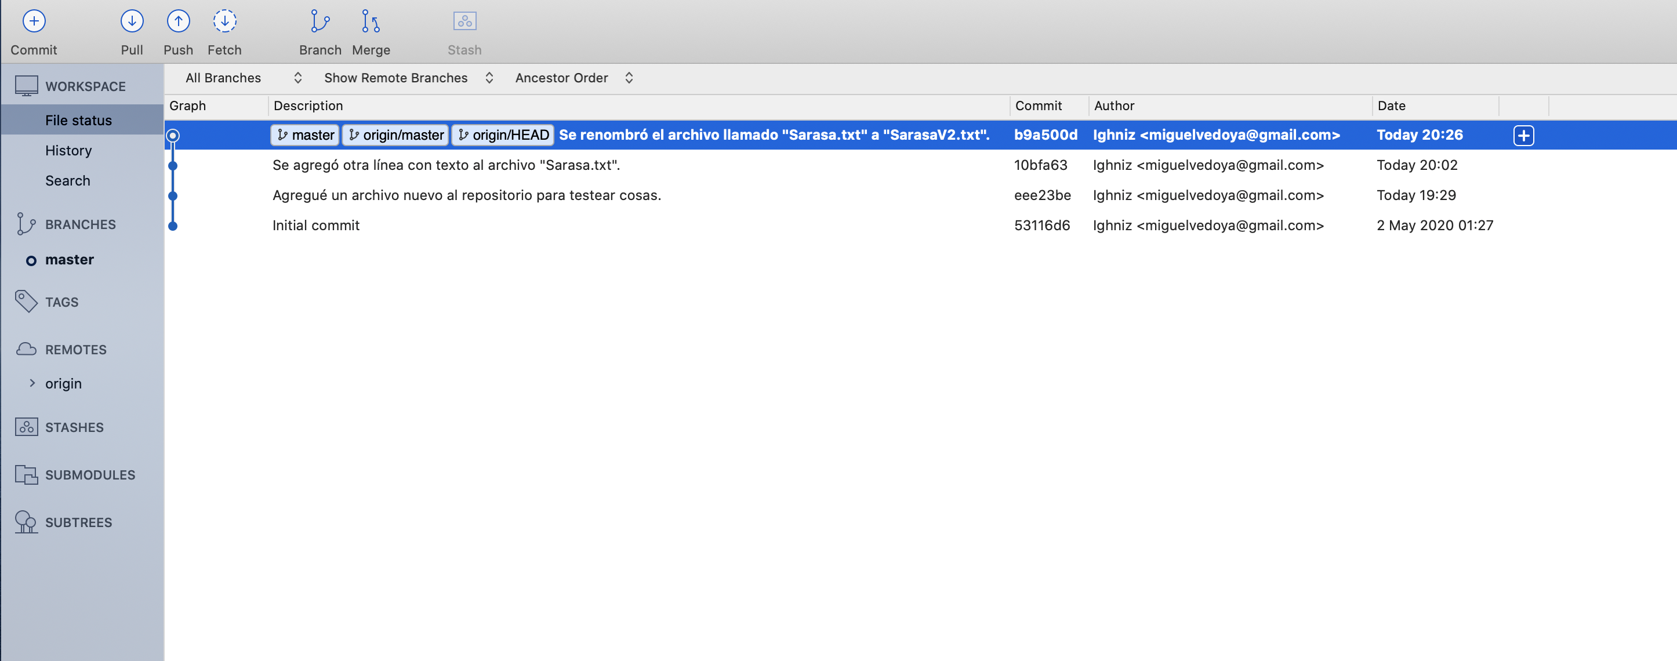Click the Pull toolbar icon
Screen dimensions: 1677x661
[132, 21]
